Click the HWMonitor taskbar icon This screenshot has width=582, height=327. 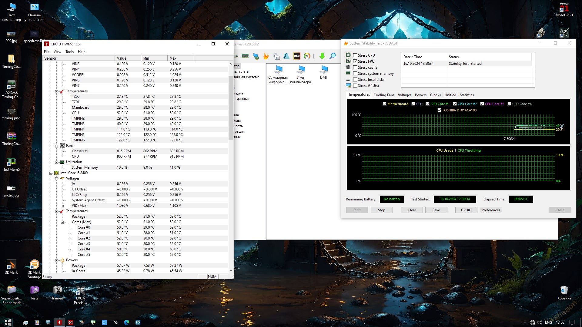tap(59, 322)
